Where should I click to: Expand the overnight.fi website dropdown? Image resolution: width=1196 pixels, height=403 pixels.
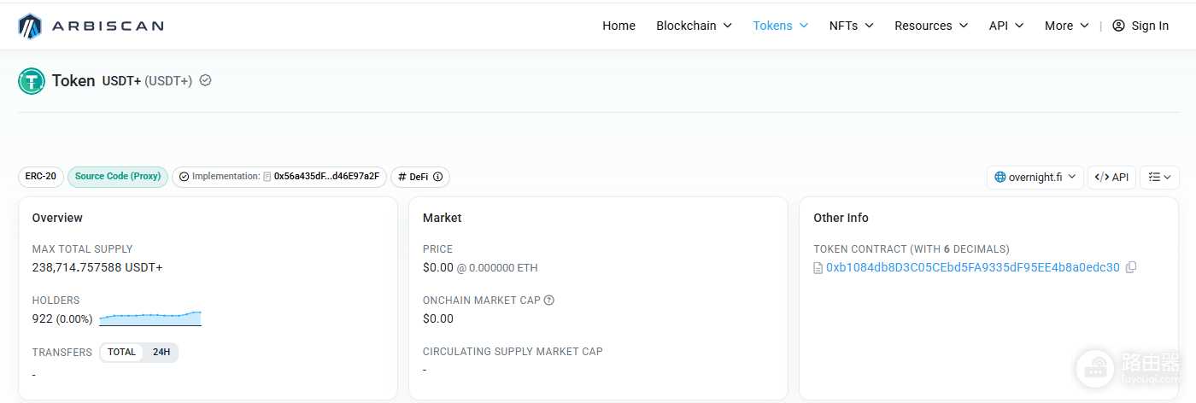[1035, 177]
